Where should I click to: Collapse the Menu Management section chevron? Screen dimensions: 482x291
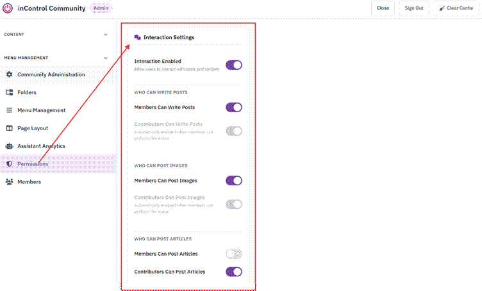click(x=106, y=58)
